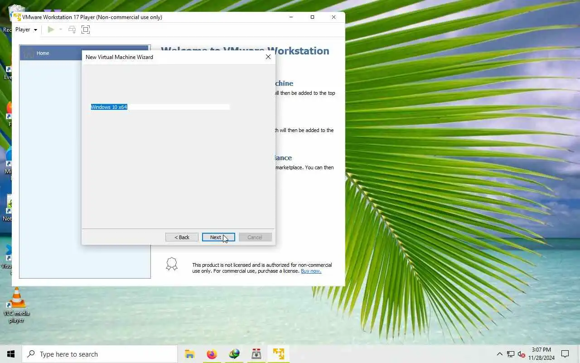The height and width of the screenshot is (363, 580).
Task: Expand the power options arrow beside play
Action: pos(61,29)
